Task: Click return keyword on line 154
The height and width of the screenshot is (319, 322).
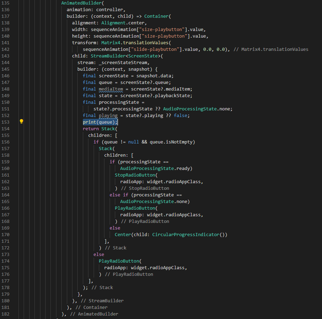Action: point(91,129)
